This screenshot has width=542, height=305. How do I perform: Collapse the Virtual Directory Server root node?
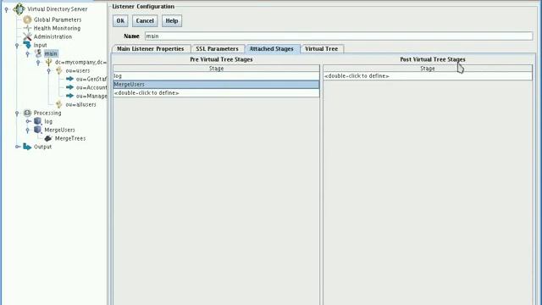tap(7, 9)
